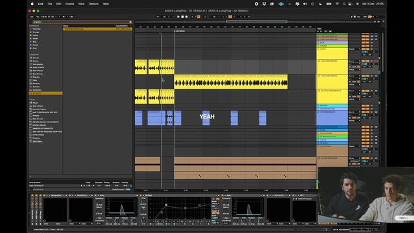Screen dimensions: 414x233
Task: Click the Arrangement Record button
Action: coord(186,17)
